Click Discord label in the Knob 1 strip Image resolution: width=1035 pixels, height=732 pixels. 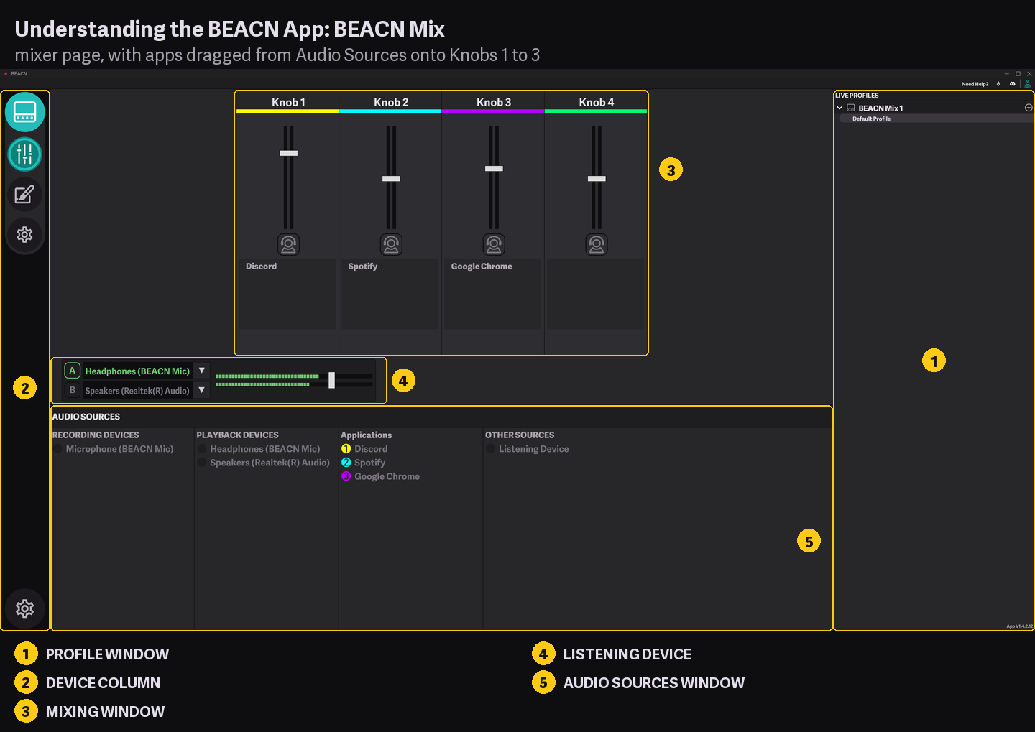(261, 267)
